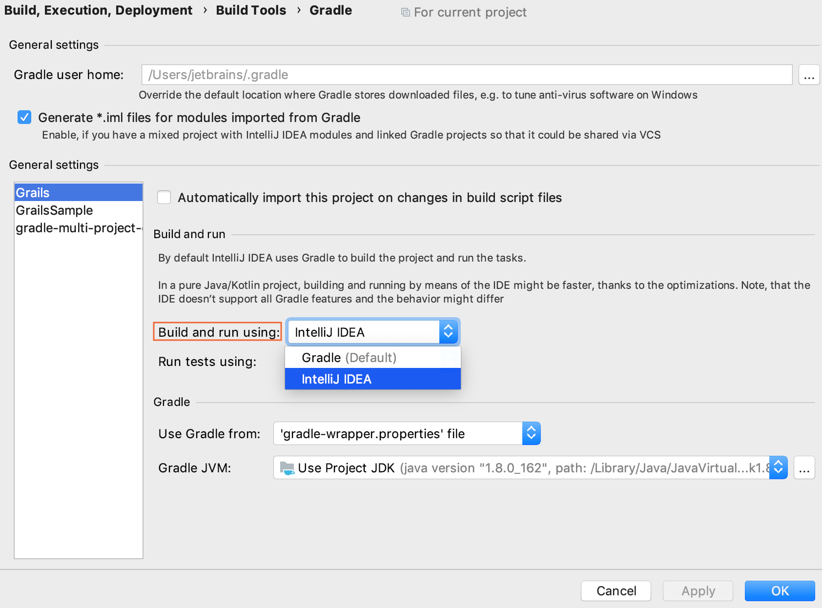Open the Gradle JVM selector dropdown
This screenshot has height=608, width=822.
tap(778, 467)
